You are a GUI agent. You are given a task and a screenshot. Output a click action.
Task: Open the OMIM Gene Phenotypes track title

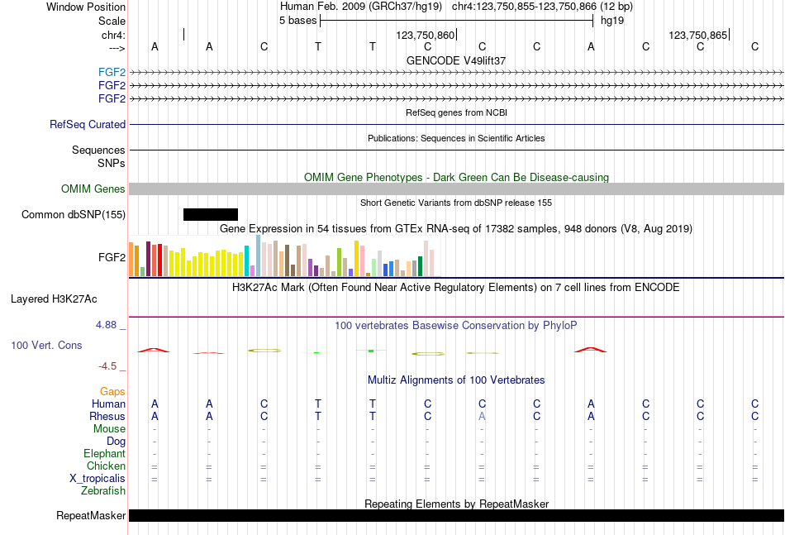pyautogui.click(x=456, y=177)
